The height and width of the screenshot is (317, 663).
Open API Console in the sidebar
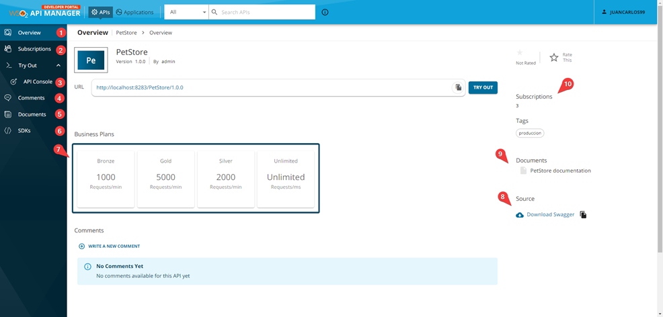click(38, 82)
